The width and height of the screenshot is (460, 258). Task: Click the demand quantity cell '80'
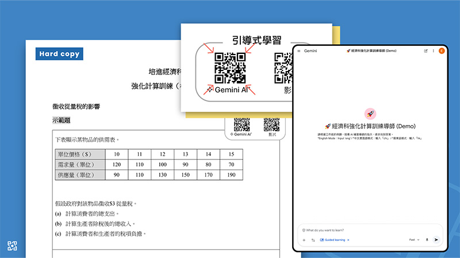tap(208, 165)
